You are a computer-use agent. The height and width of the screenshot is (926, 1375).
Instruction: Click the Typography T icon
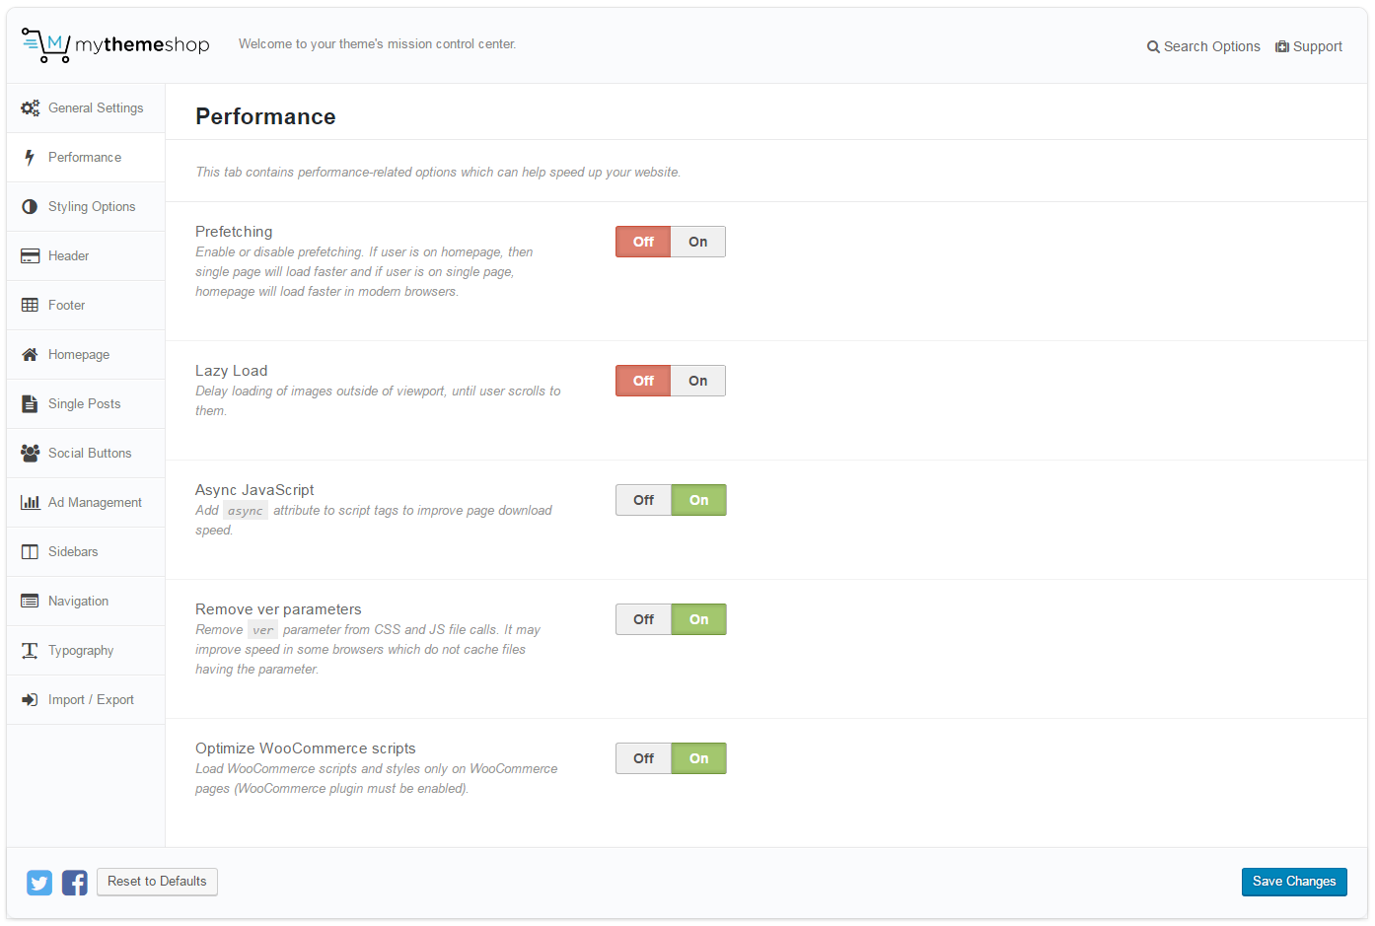31,651
